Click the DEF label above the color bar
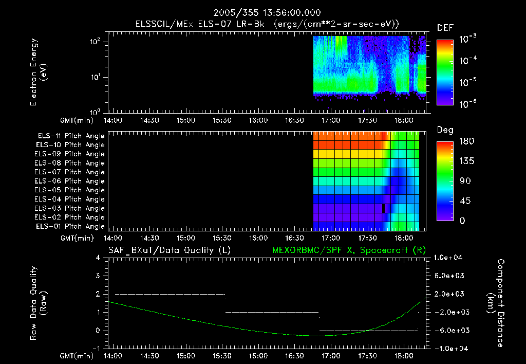The width and height of the screenshot is (526, 364). tap(445, 28)
